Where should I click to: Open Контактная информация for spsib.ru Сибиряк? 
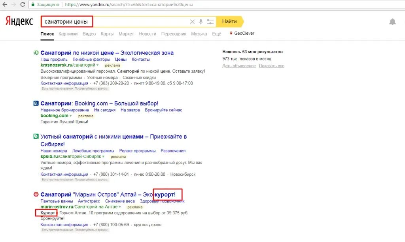click(64, 174)
